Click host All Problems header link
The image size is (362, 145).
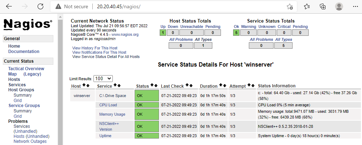tap(181, 39)
